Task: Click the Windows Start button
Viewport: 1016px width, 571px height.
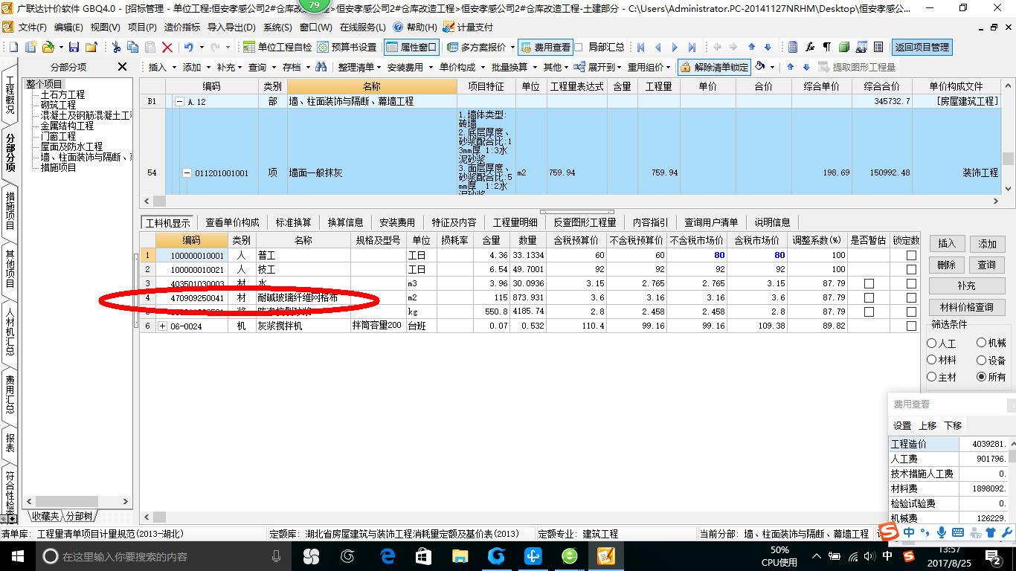Action: pos(16,556)
